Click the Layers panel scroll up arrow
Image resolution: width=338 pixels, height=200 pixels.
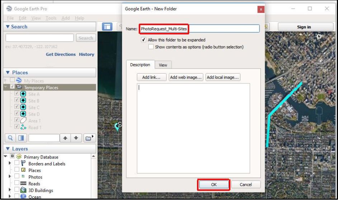point(94,156)
